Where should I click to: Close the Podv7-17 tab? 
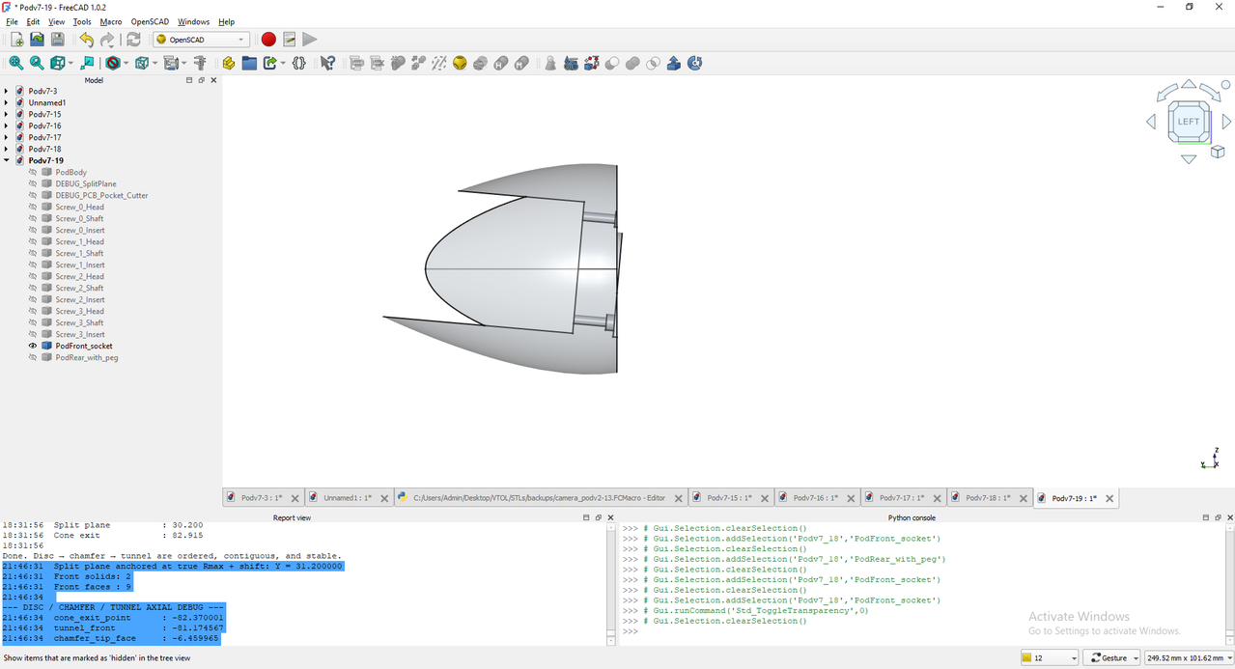click(x=938, y=498)
